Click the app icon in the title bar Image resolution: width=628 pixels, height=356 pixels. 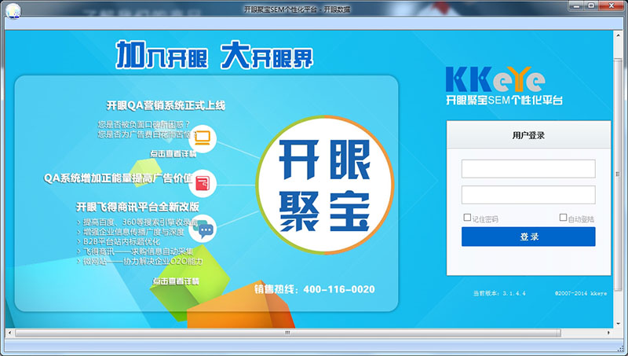13,10
